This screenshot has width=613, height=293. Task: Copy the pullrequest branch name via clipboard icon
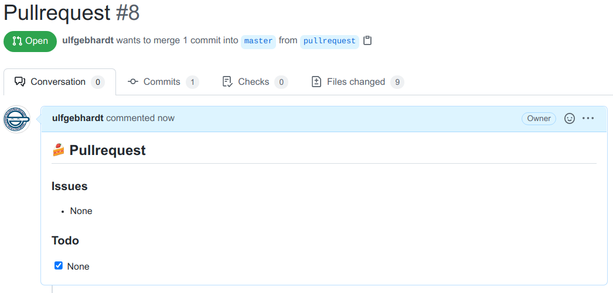point(367,41)
